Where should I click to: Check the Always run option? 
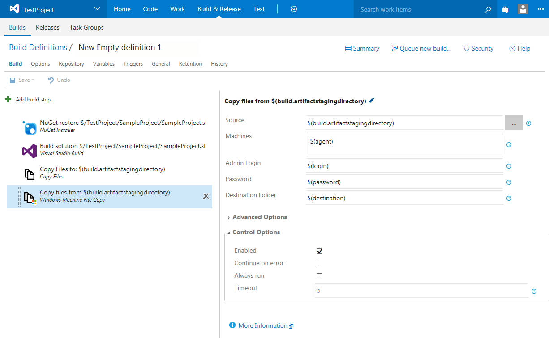(319, 276)
